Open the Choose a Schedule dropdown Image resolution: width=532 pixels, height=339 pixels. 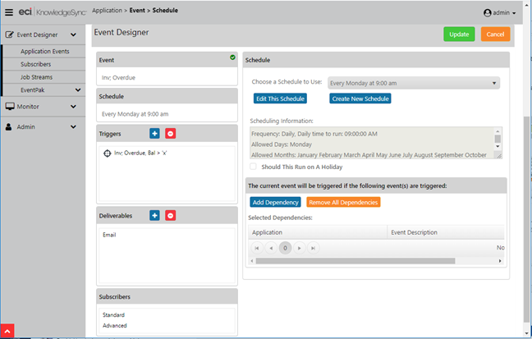tap(414, 83)
